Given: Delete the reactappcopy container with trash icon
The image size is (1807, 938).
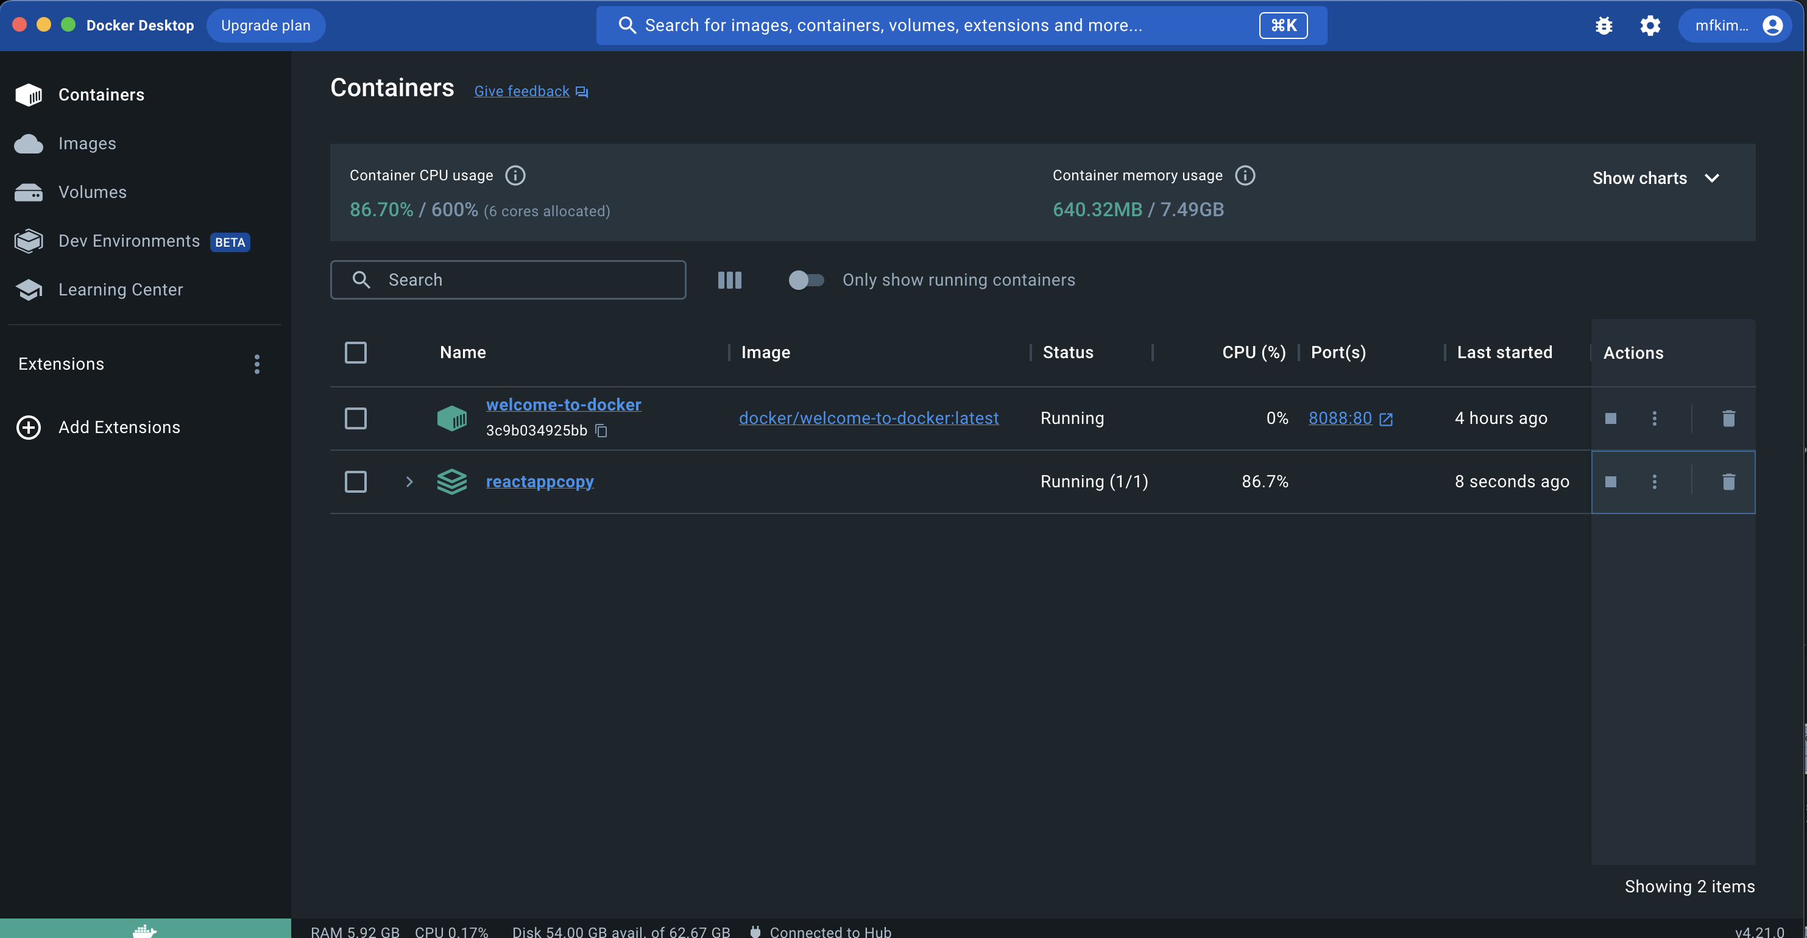Looking at the screenshot, I should (x=1728, y=482).
